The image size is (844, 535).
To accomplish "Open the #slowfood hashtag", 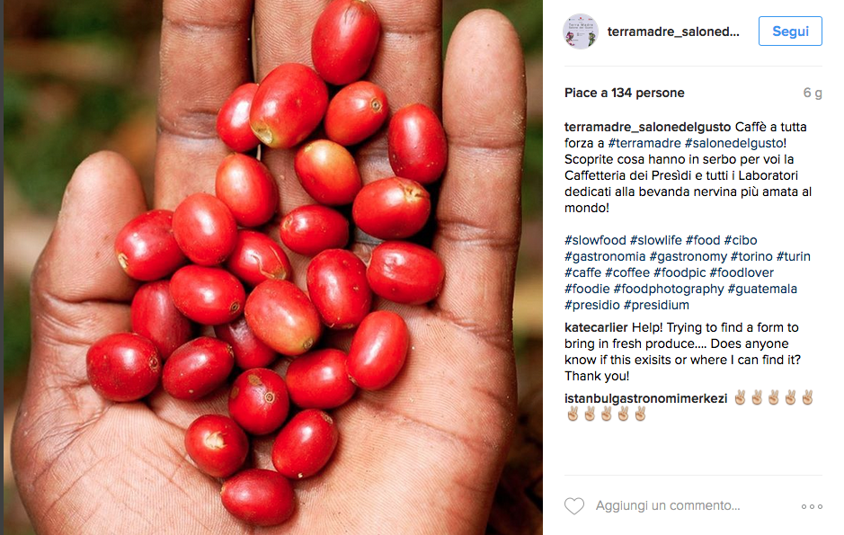I will tap(595, 240).
